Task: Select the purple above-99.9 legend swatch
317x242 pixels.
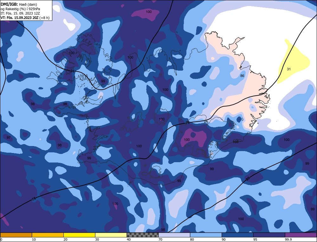Action: coord(301,235)
